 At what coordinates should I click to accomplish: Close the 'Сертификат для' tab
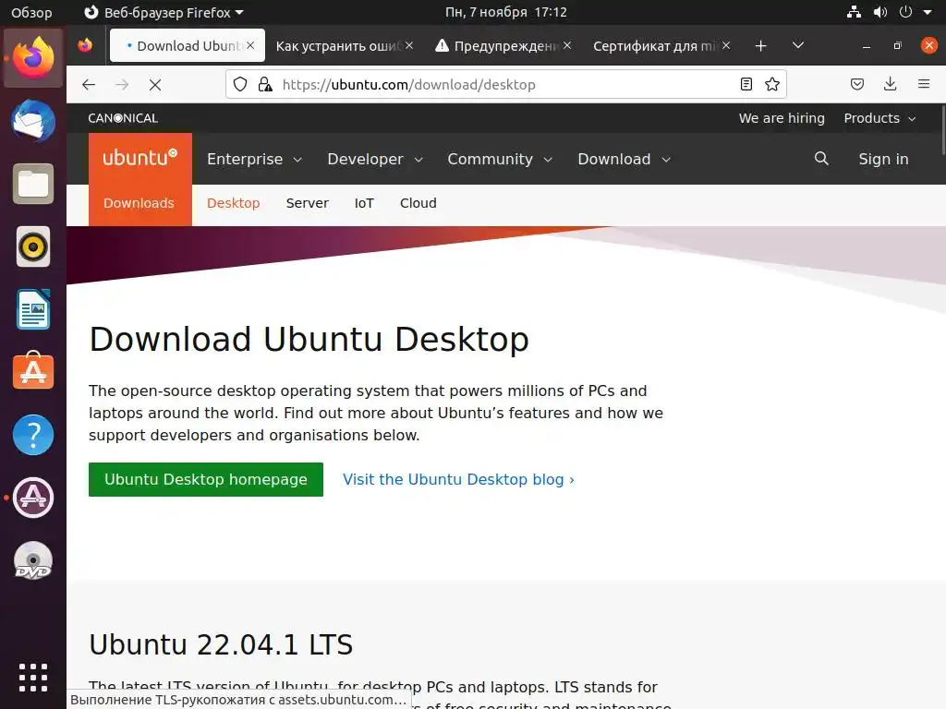click(x=726, y=45)
